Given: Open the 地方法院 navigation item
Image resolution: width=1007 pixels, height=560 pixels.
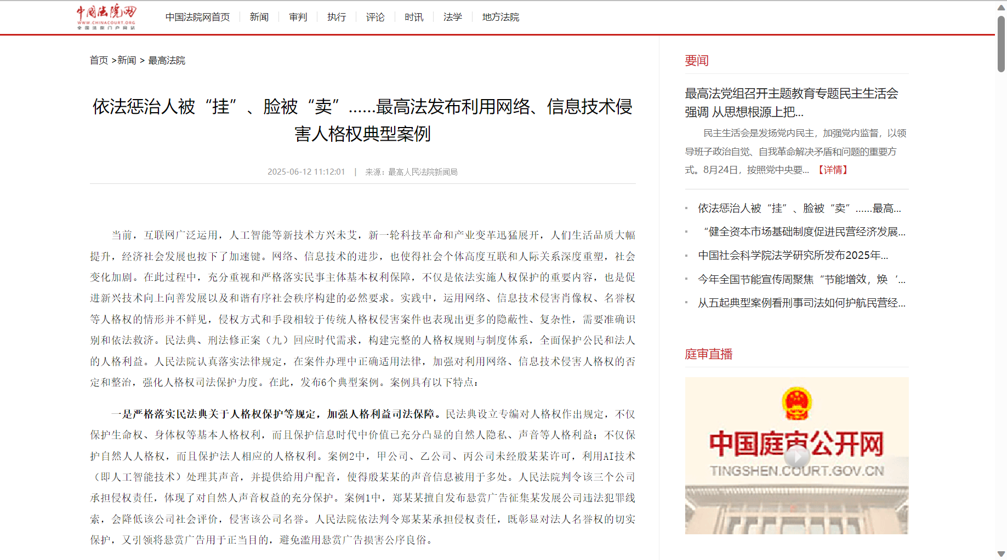Looking at the screenshot, I should (500, 17).
